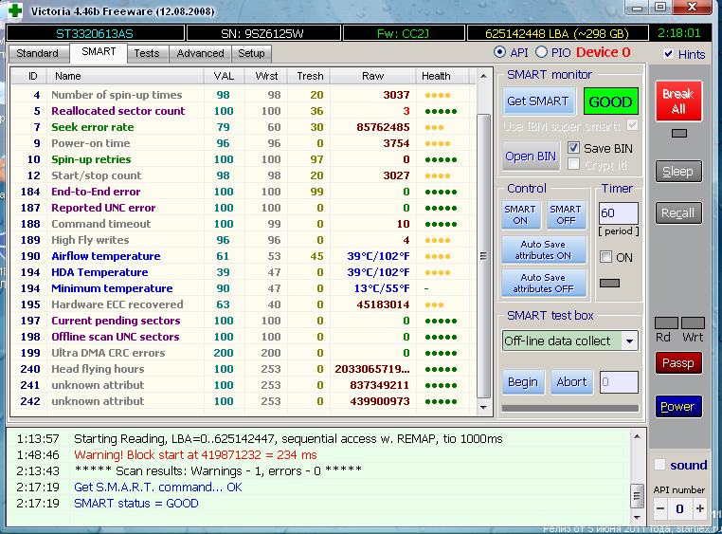Select the Reallocated sector count row

click(244, 111)
